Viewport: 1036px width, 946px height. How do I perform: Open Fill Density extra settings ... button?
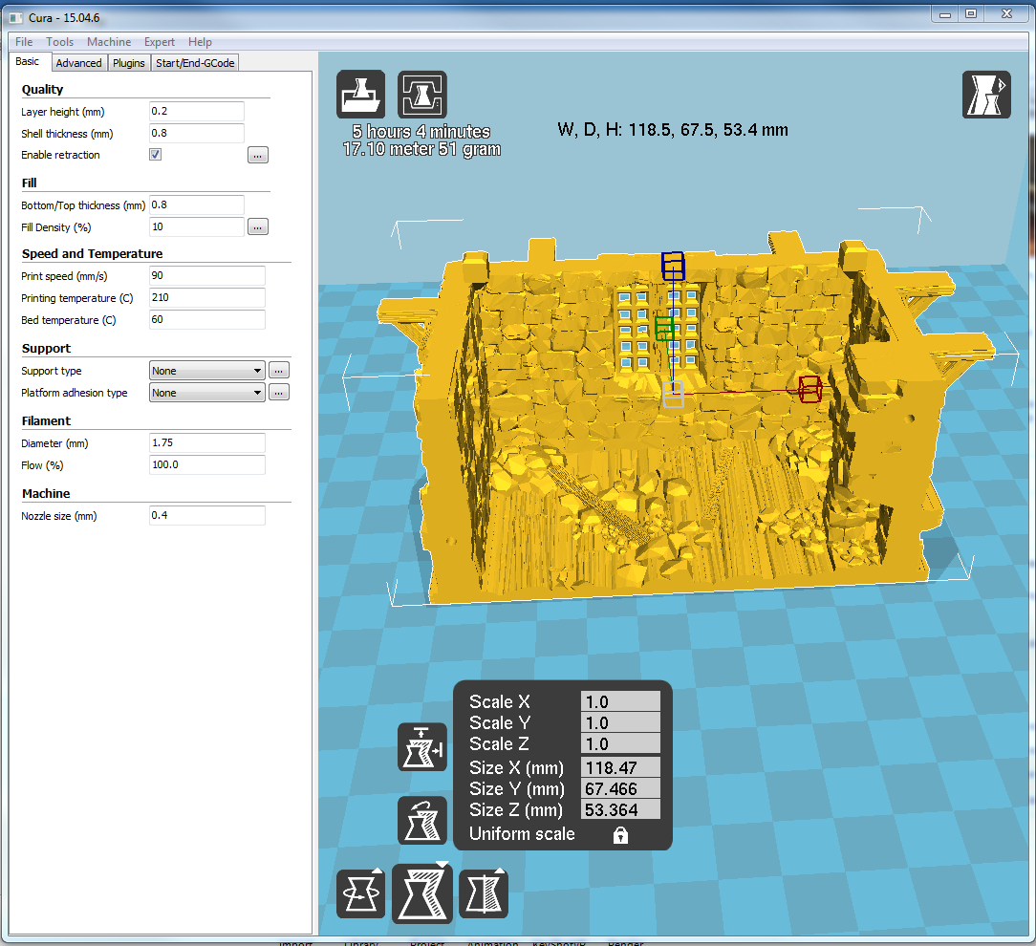(x=257, y=227)
